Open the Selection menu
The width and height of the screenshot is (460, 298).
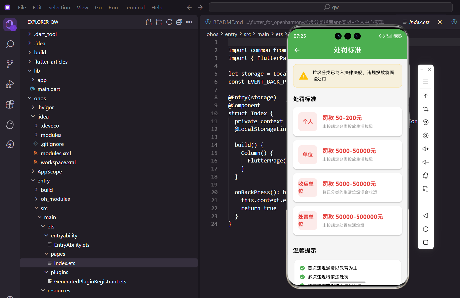pyautogui.click(x=59, y=7)
